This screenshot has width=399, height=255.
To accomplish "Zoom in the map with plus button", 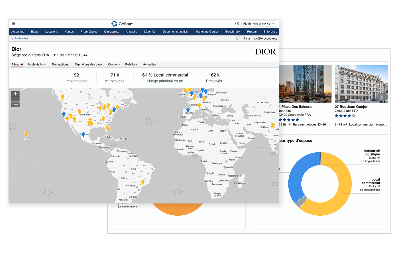I will point(15,94).
